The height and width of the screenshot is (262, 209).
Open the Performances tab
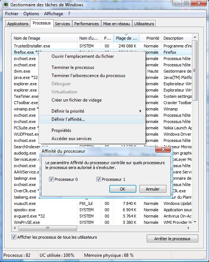pos(86,24)
